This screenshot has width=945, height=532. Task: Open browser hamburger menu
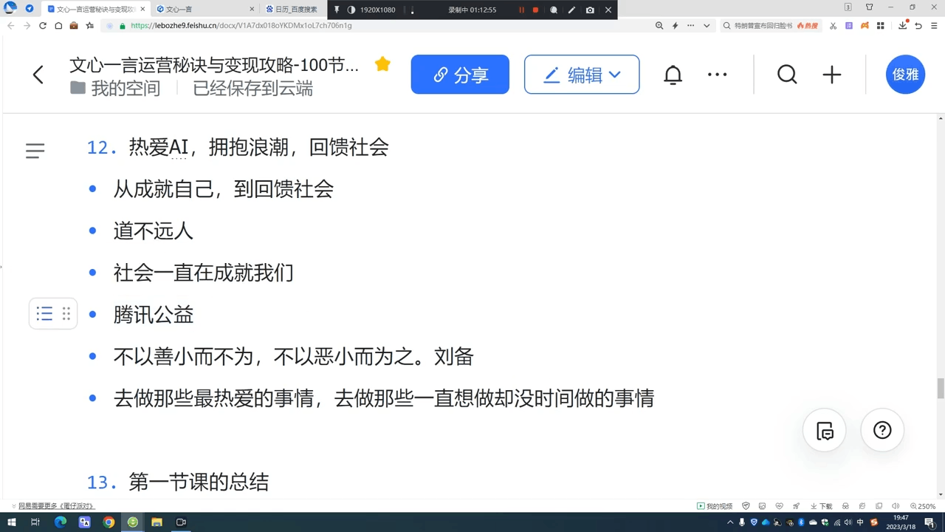click(x=935, y=25)
